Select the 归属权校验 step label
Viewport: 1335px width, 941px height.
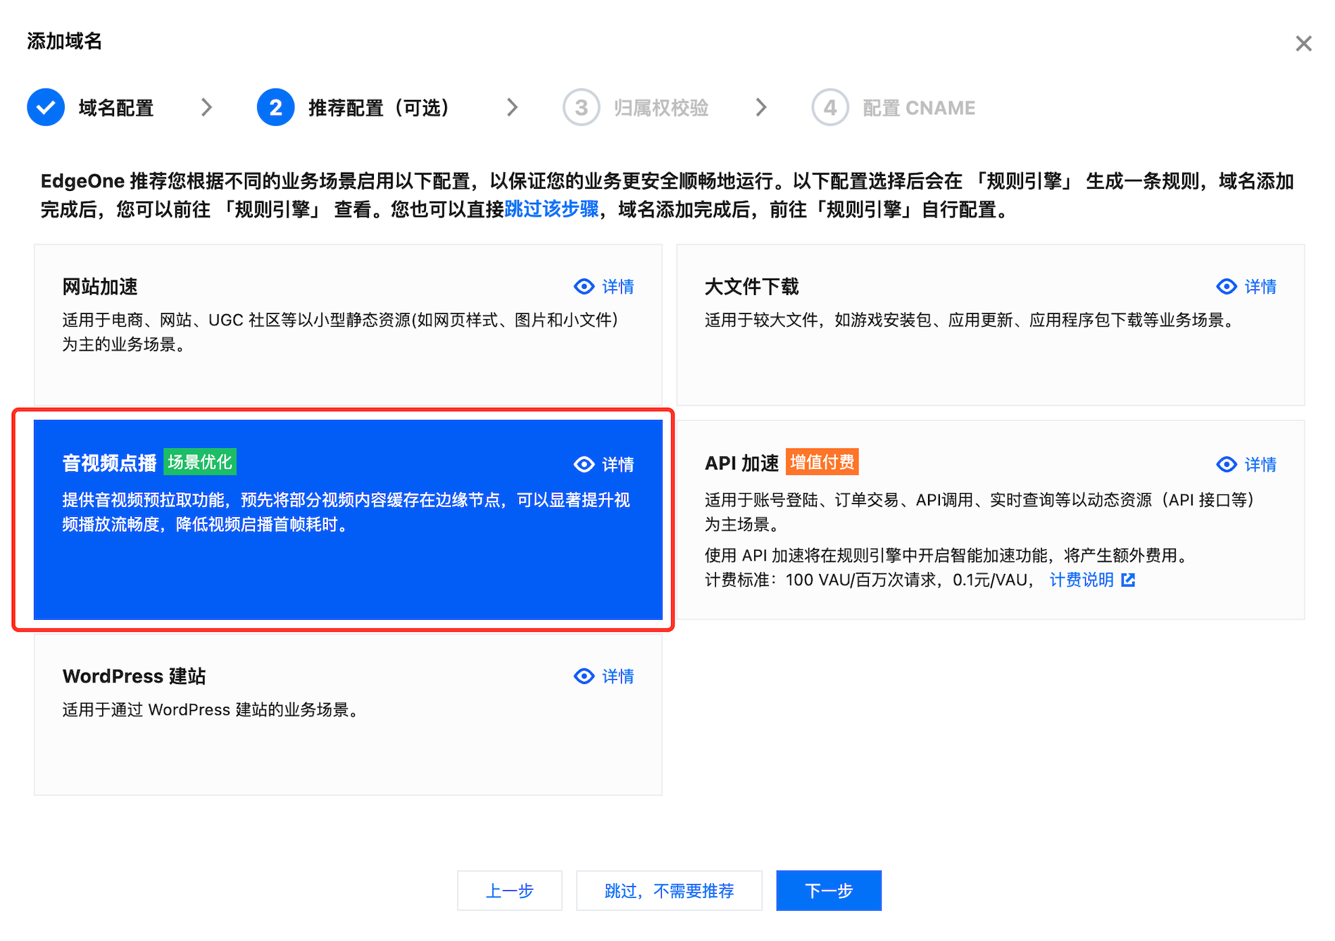tap(661, 108)
